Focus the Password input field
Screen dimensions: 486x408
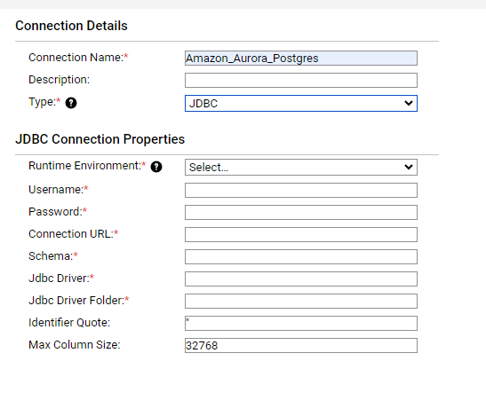click(301, 213)
